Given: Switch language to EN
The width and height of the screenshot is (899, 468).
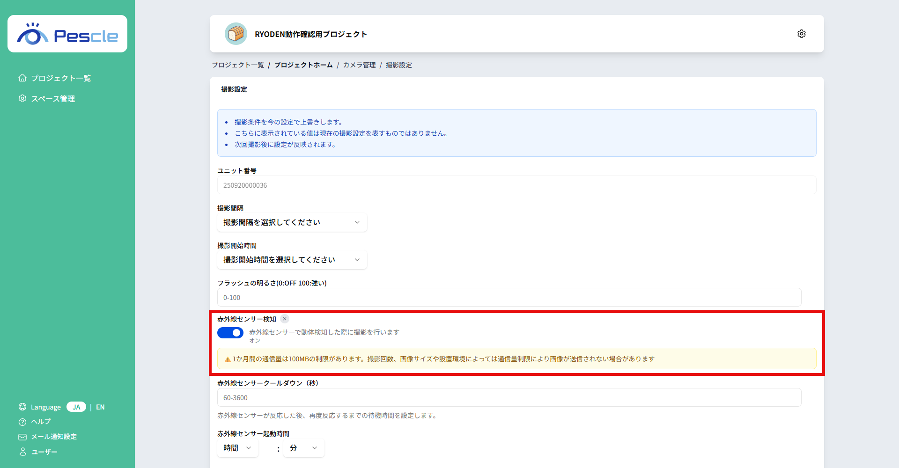Looking at the screenshot, I should point(100,407).
